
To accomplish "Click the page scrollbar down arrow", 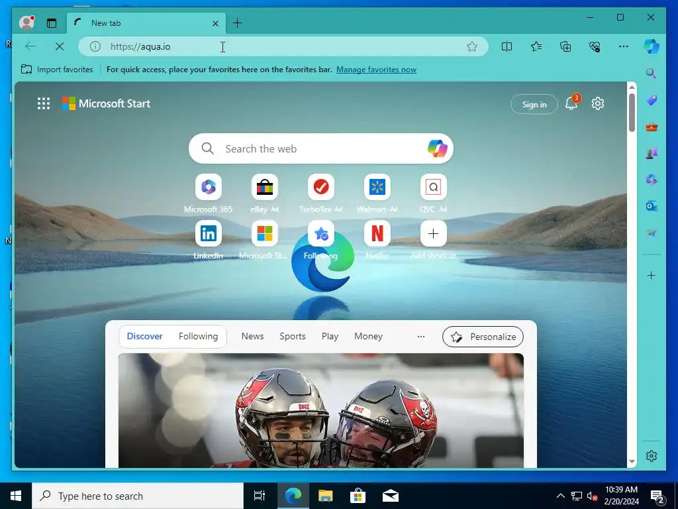I will click(632, 462).
